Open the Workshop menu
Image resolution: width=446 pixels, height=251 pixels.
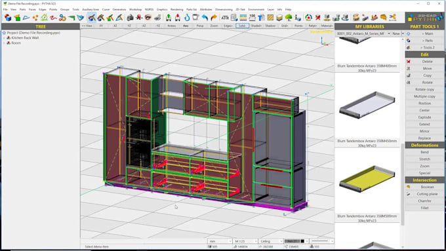[135, 9]
